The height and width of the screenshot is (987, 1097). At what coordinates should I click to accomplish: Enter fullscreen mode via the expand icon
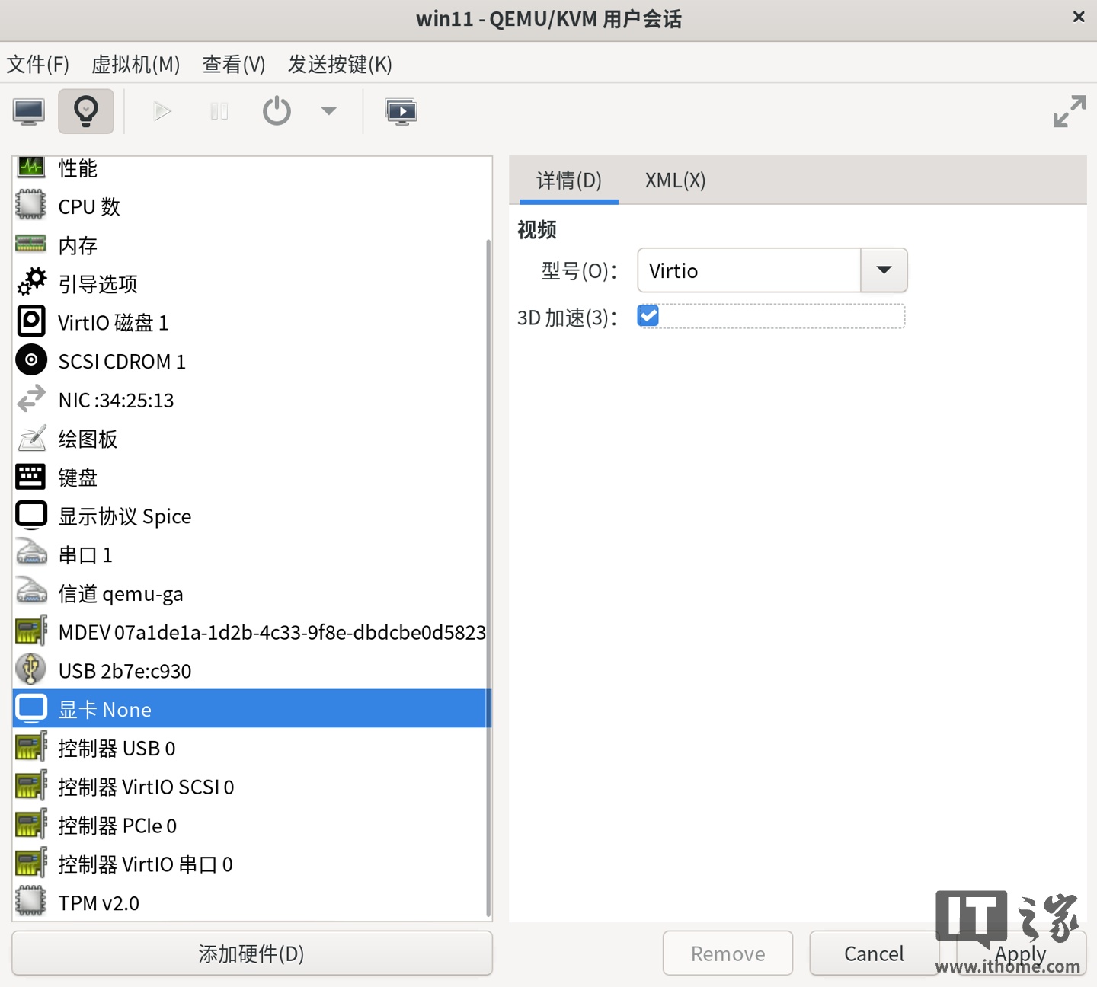click(1070, 110)
